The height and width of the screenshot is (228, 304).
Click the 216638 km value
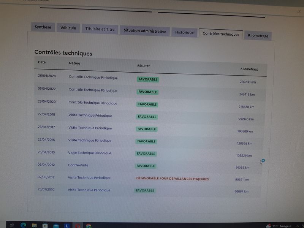click(246, 107)
